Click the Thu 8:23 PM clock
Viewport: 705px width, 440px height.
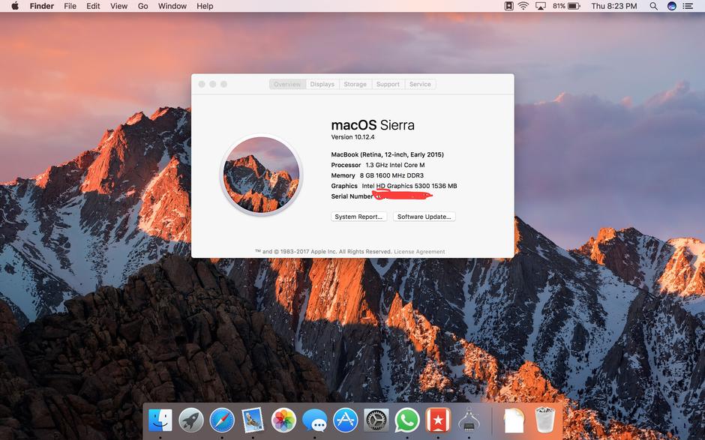point(613,6)
